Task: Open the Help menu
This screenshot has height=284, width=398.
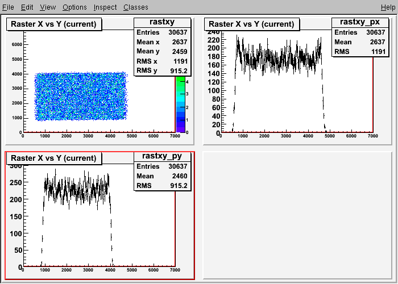Action: point(388,7)
